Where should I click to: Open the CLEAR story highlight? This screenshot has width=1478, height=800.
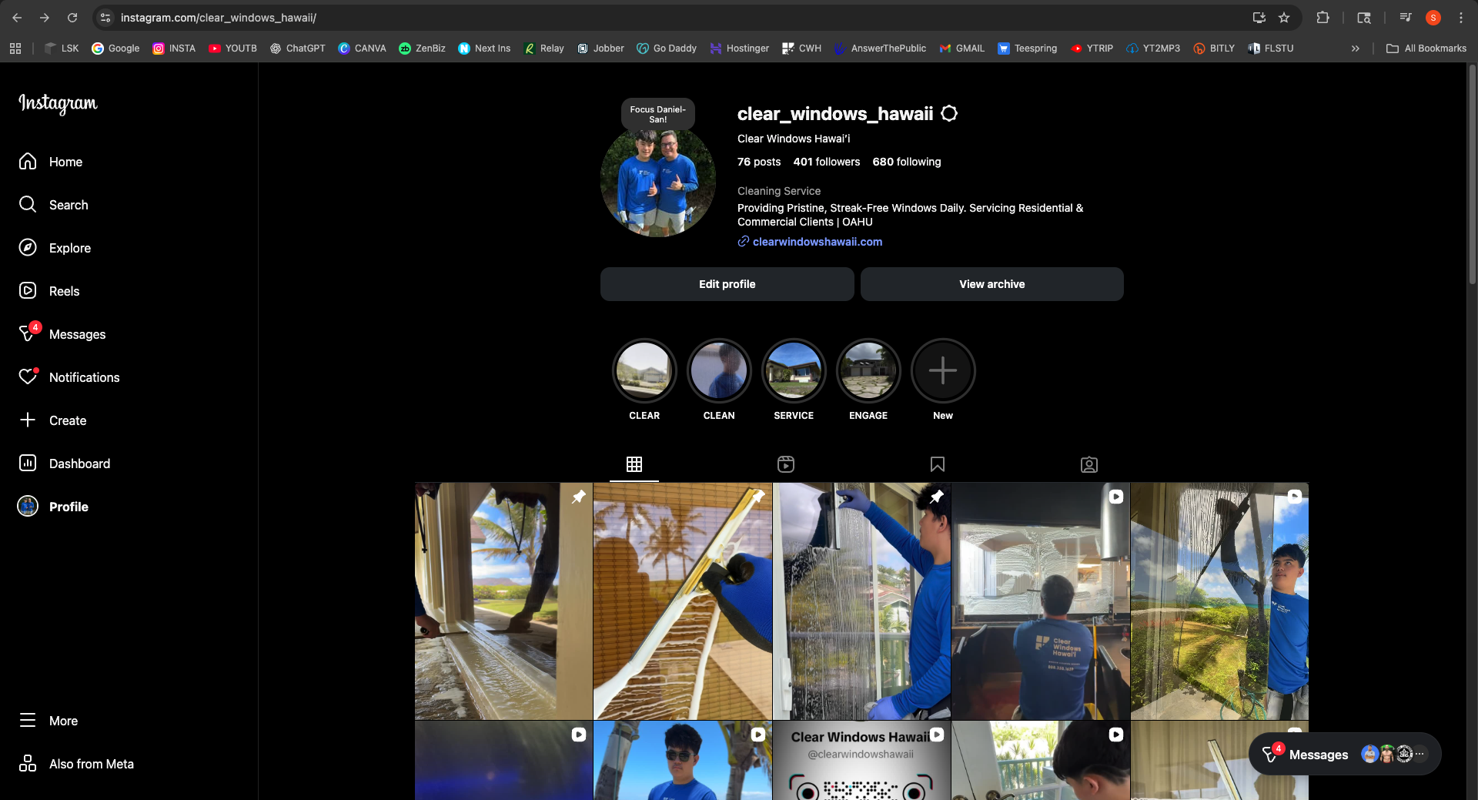644,370
